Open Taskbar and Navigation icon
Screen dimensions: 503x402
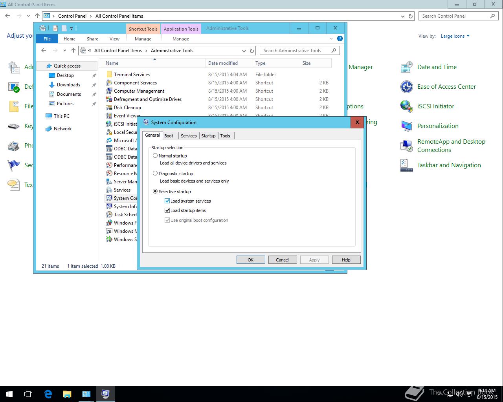click(x=406, y=165)
